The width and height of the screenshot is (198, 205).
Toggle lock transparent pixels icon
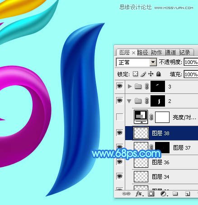click(135, 74)
